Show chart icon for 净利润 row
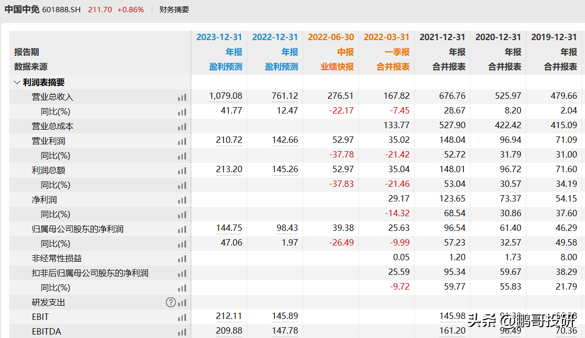Image resolution: width=585 pixels, height=338 pixels. point(182,201)
